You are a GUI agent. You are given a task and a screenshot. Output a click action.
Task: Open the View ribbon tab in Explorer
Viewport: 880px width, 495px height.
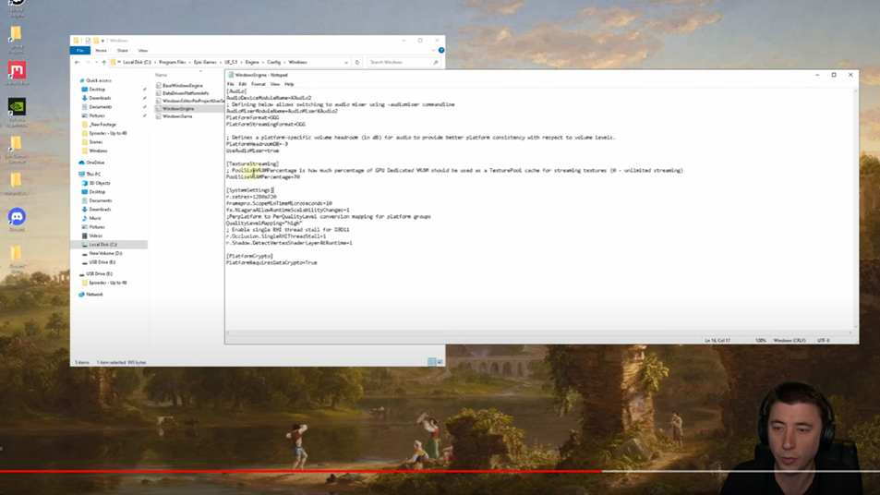[143, 51]
